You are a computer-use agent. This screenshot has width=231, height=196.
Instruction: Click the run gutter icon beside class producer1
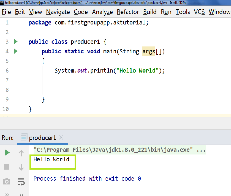(x=16, y=42)
